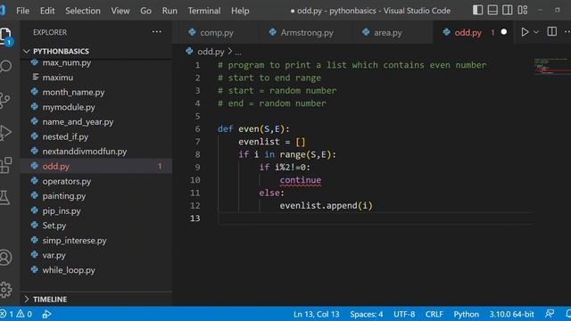Switch to the Armstrong.py tab
The height and width of the screenshot is (321, 571).
pos(306,32)
